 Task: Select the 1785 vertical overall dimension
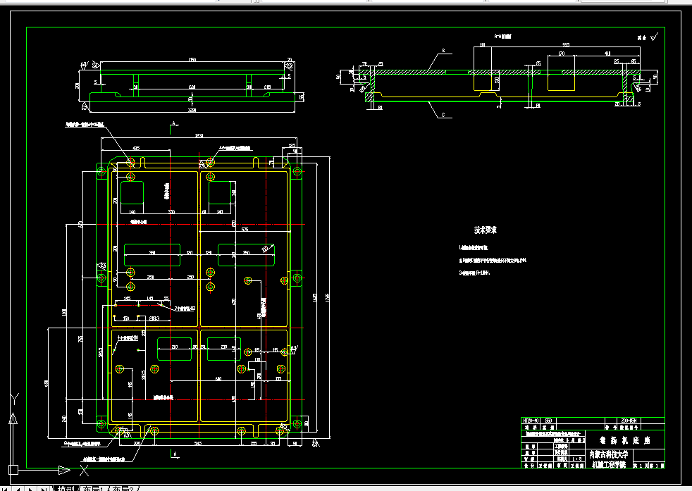[x=327, y=297]
